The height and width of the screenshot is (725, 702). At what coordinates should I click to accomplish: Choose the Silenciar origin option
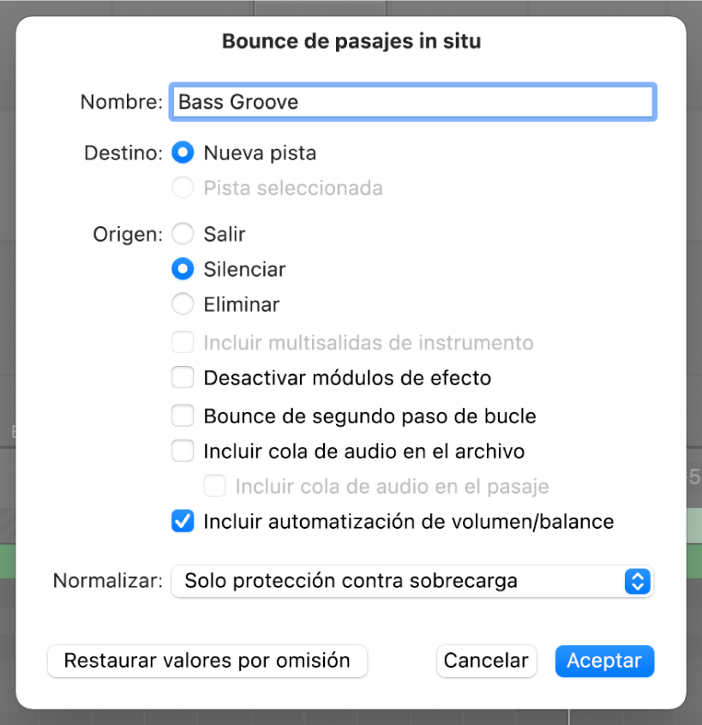point(183,269)
